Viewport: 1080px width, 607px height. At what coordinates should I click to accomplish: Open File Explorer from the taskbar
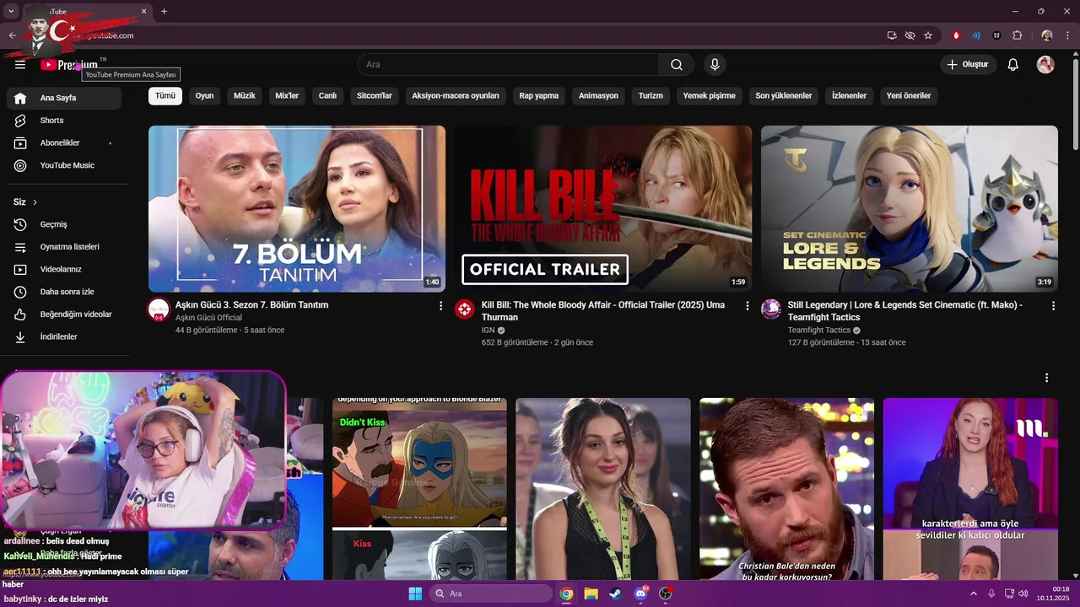point(591,594)
